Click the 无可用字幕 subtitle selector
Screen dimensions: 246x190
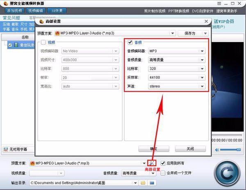[x=19, y=149]
